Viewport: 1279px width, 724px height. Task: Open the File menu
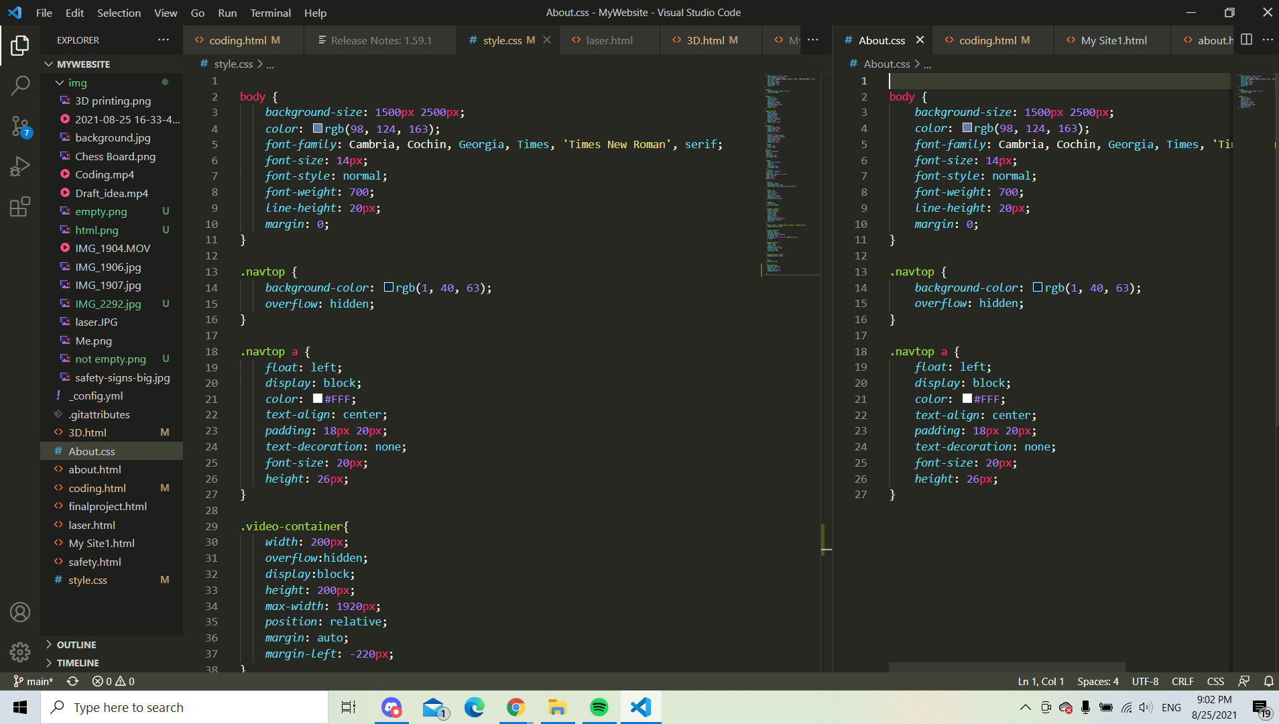coord(44,13)
